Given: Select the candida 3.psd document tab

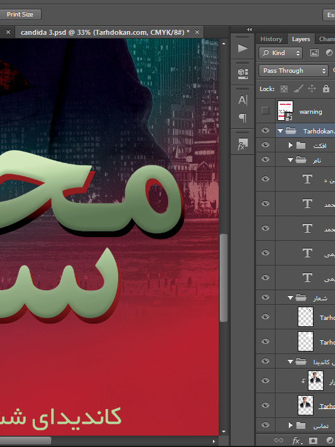Looking at the screenshot, I should [x=105, y=32].
